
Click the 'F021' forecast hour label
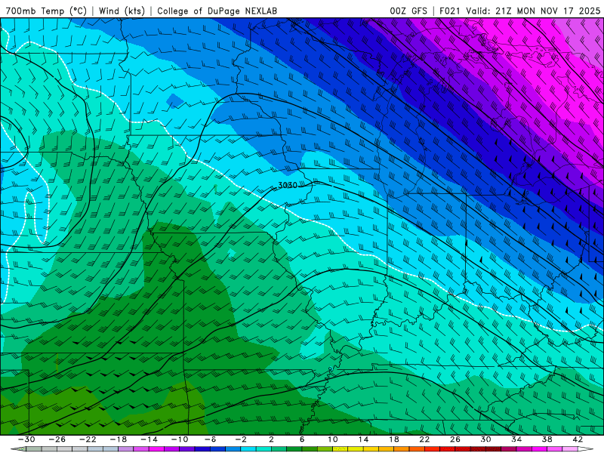(x=450, y=11)
